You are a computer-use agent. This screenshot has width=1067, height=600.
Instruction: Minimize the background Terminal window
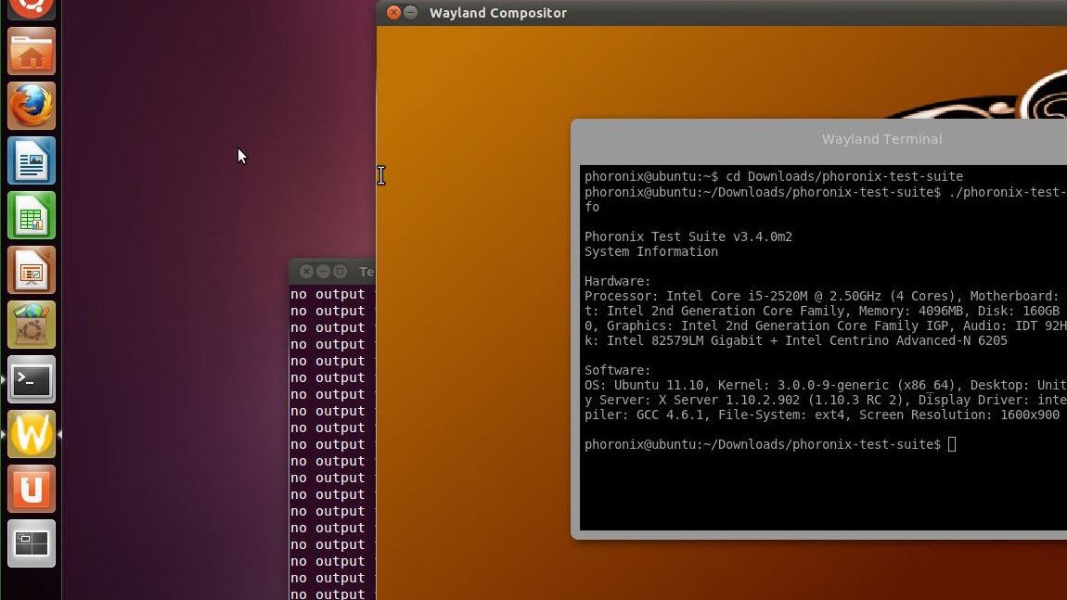coord(323,272)
